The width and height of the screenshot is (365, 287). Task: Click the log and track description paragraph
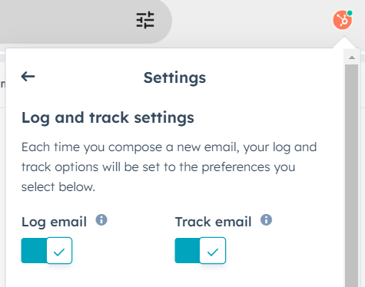click(x=169, y=167)
